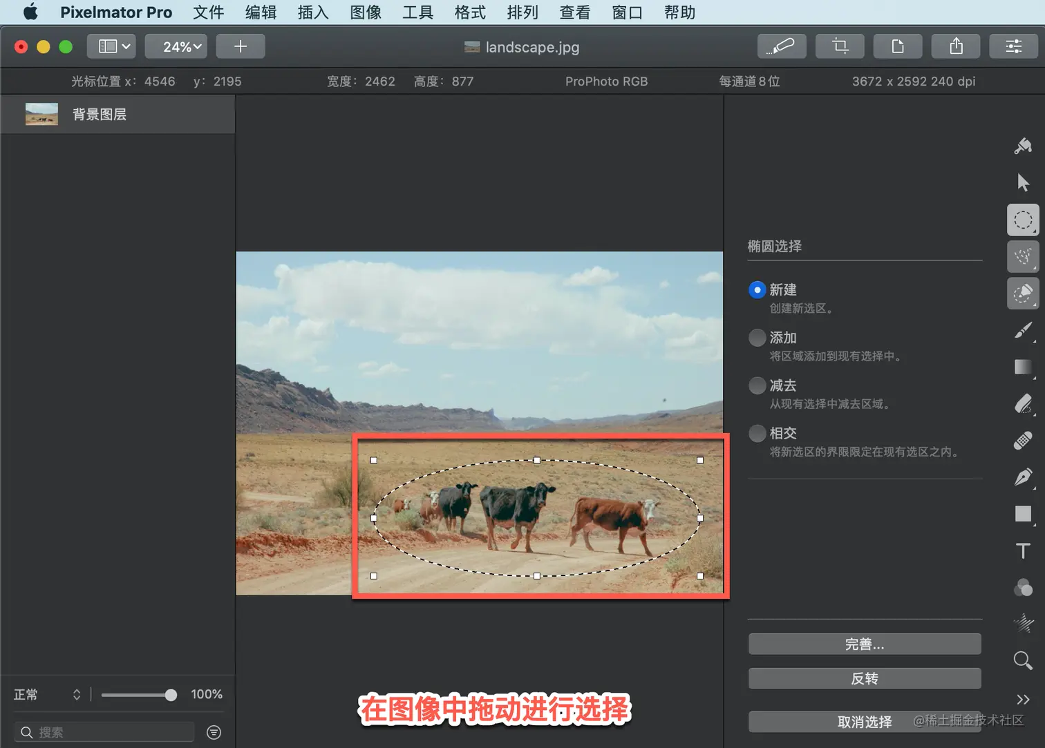
Task: Click the 每通道8位 bit depth text
Action: click(x=749, y=81)
